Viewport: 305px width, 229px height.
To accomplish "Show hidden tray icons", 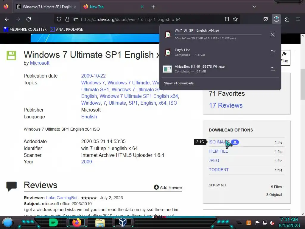I will coord(239,223).
